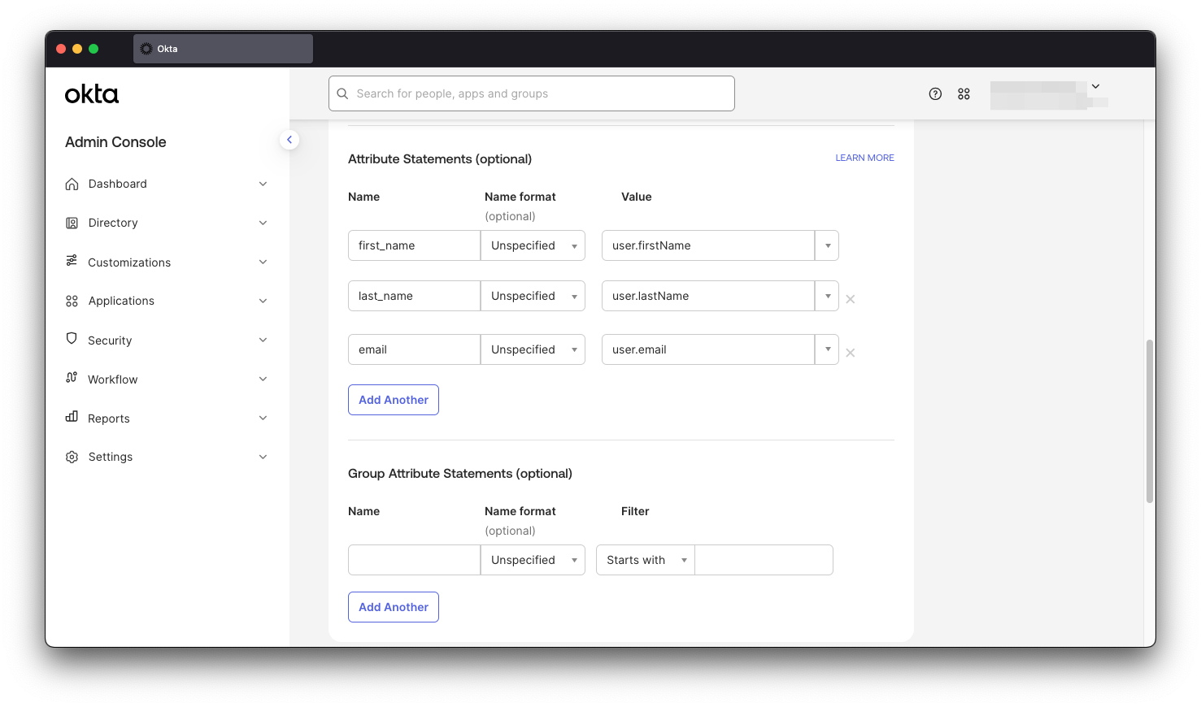Select the Okta browser tab

pyautogui.click(x=222, y=49)
